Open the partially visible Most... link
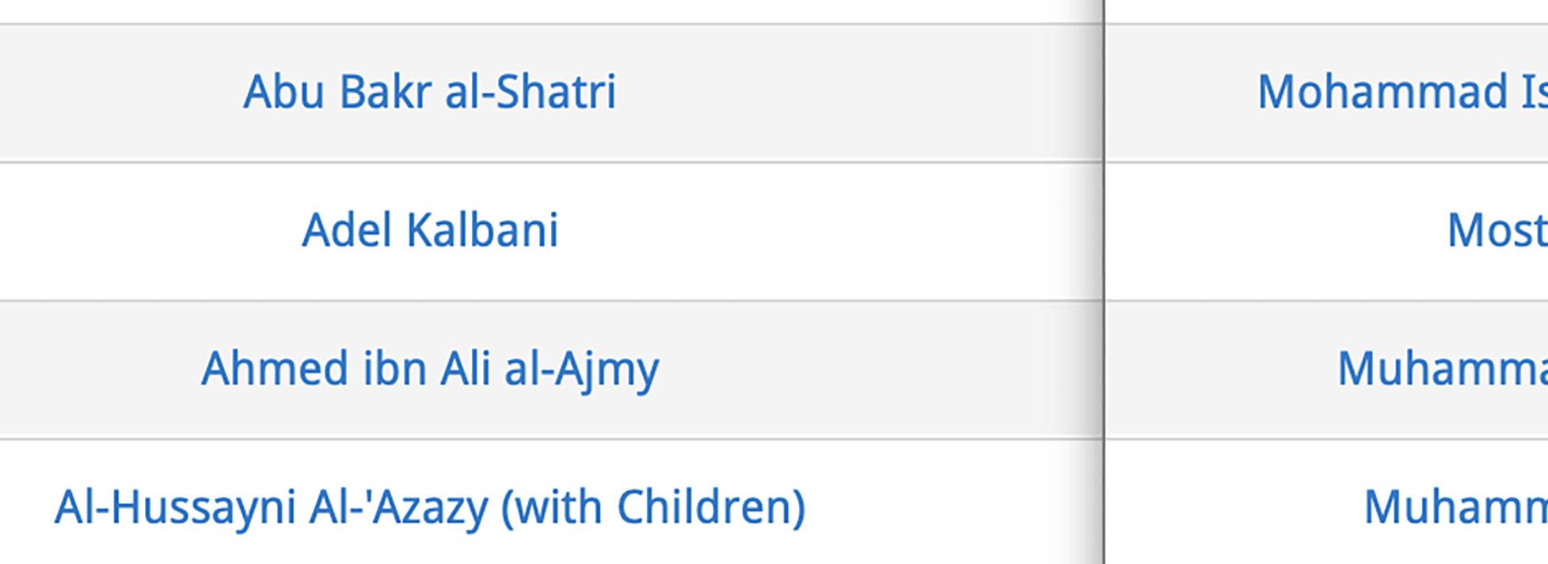Image resolution: width=1548 pixels, height=564 pixels. [x=1497, y=230]
